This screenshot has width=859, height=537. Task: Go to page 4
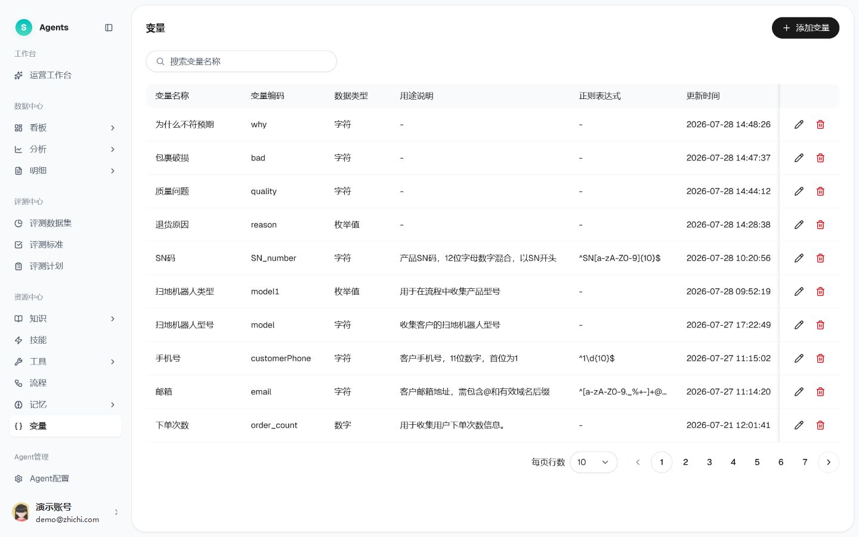tap(733, 462)
